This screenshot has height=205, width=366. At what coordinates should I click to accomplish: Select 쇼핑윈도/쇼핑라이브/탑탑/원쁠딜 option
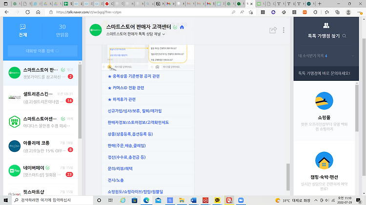tap(135, 191)
